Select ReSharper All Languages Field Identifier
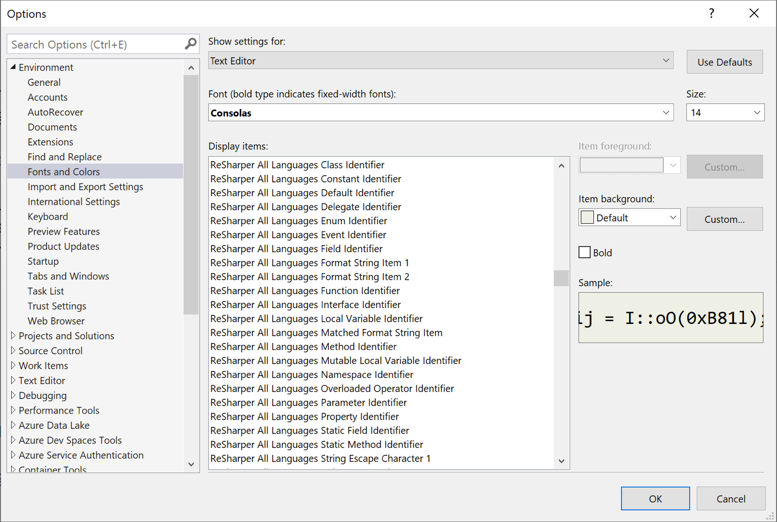Screen dimensions: 777x522 coord(297,249)
